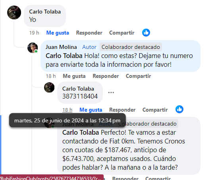
Task: Toggle "Me gusta" on the 3873118404 comment
Action: [91, 110]
